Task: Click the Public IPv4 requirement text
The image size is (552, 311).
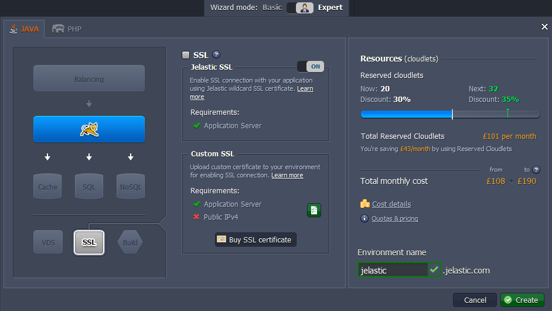Action: pyautogui.click(x=221, y=217)
